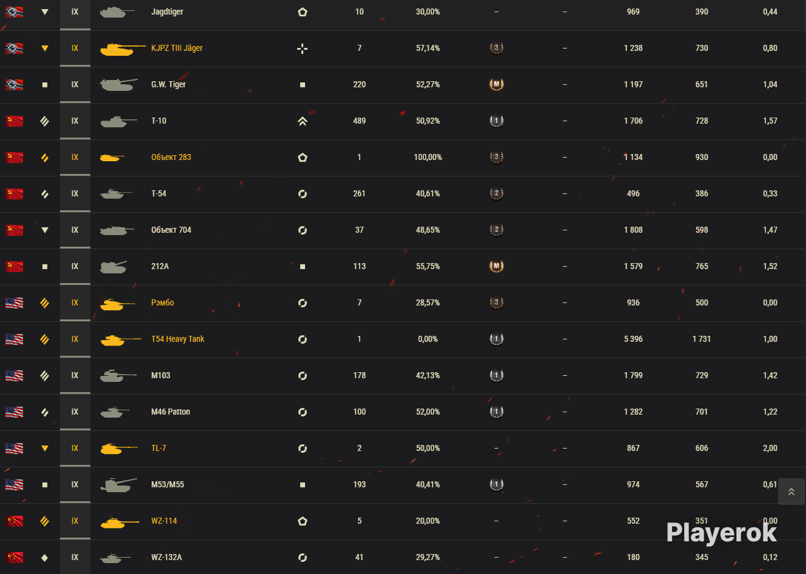Viewport: 806px width, 574px height.
Task: Click the German flag in Jagdtiger row
Action: (14, 12)
